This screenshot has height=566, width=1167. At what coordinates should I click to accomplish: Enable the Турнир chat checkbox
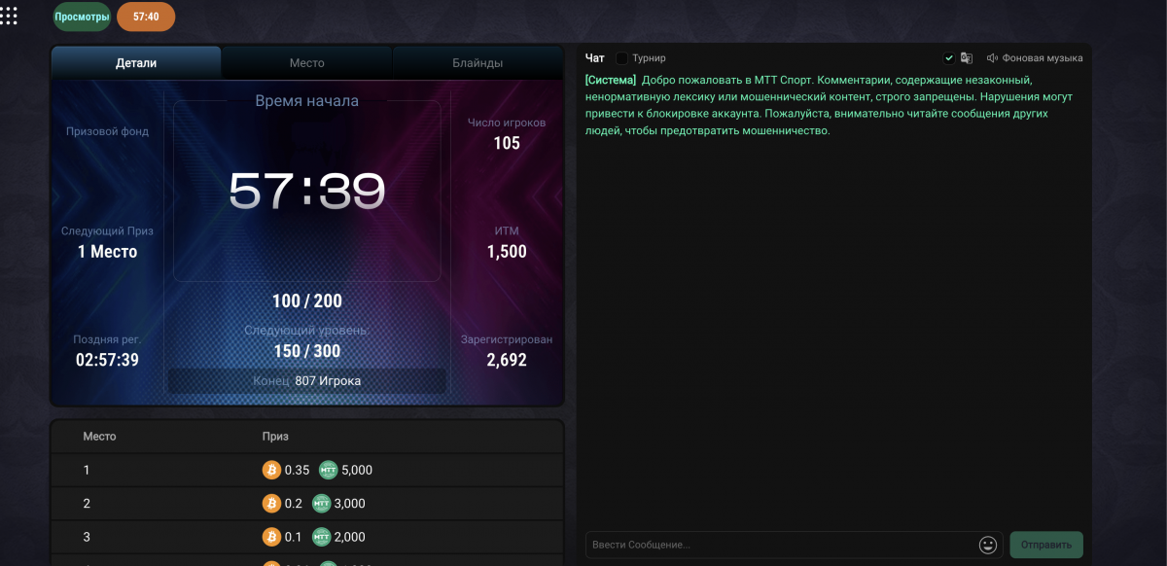pos(622,58)
